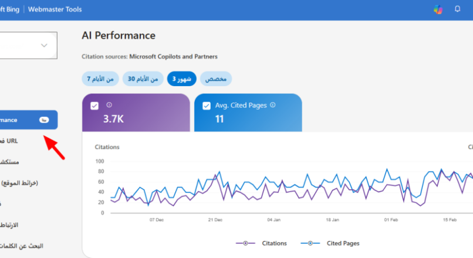Select the custom range chip مخصص

(216, 79)
